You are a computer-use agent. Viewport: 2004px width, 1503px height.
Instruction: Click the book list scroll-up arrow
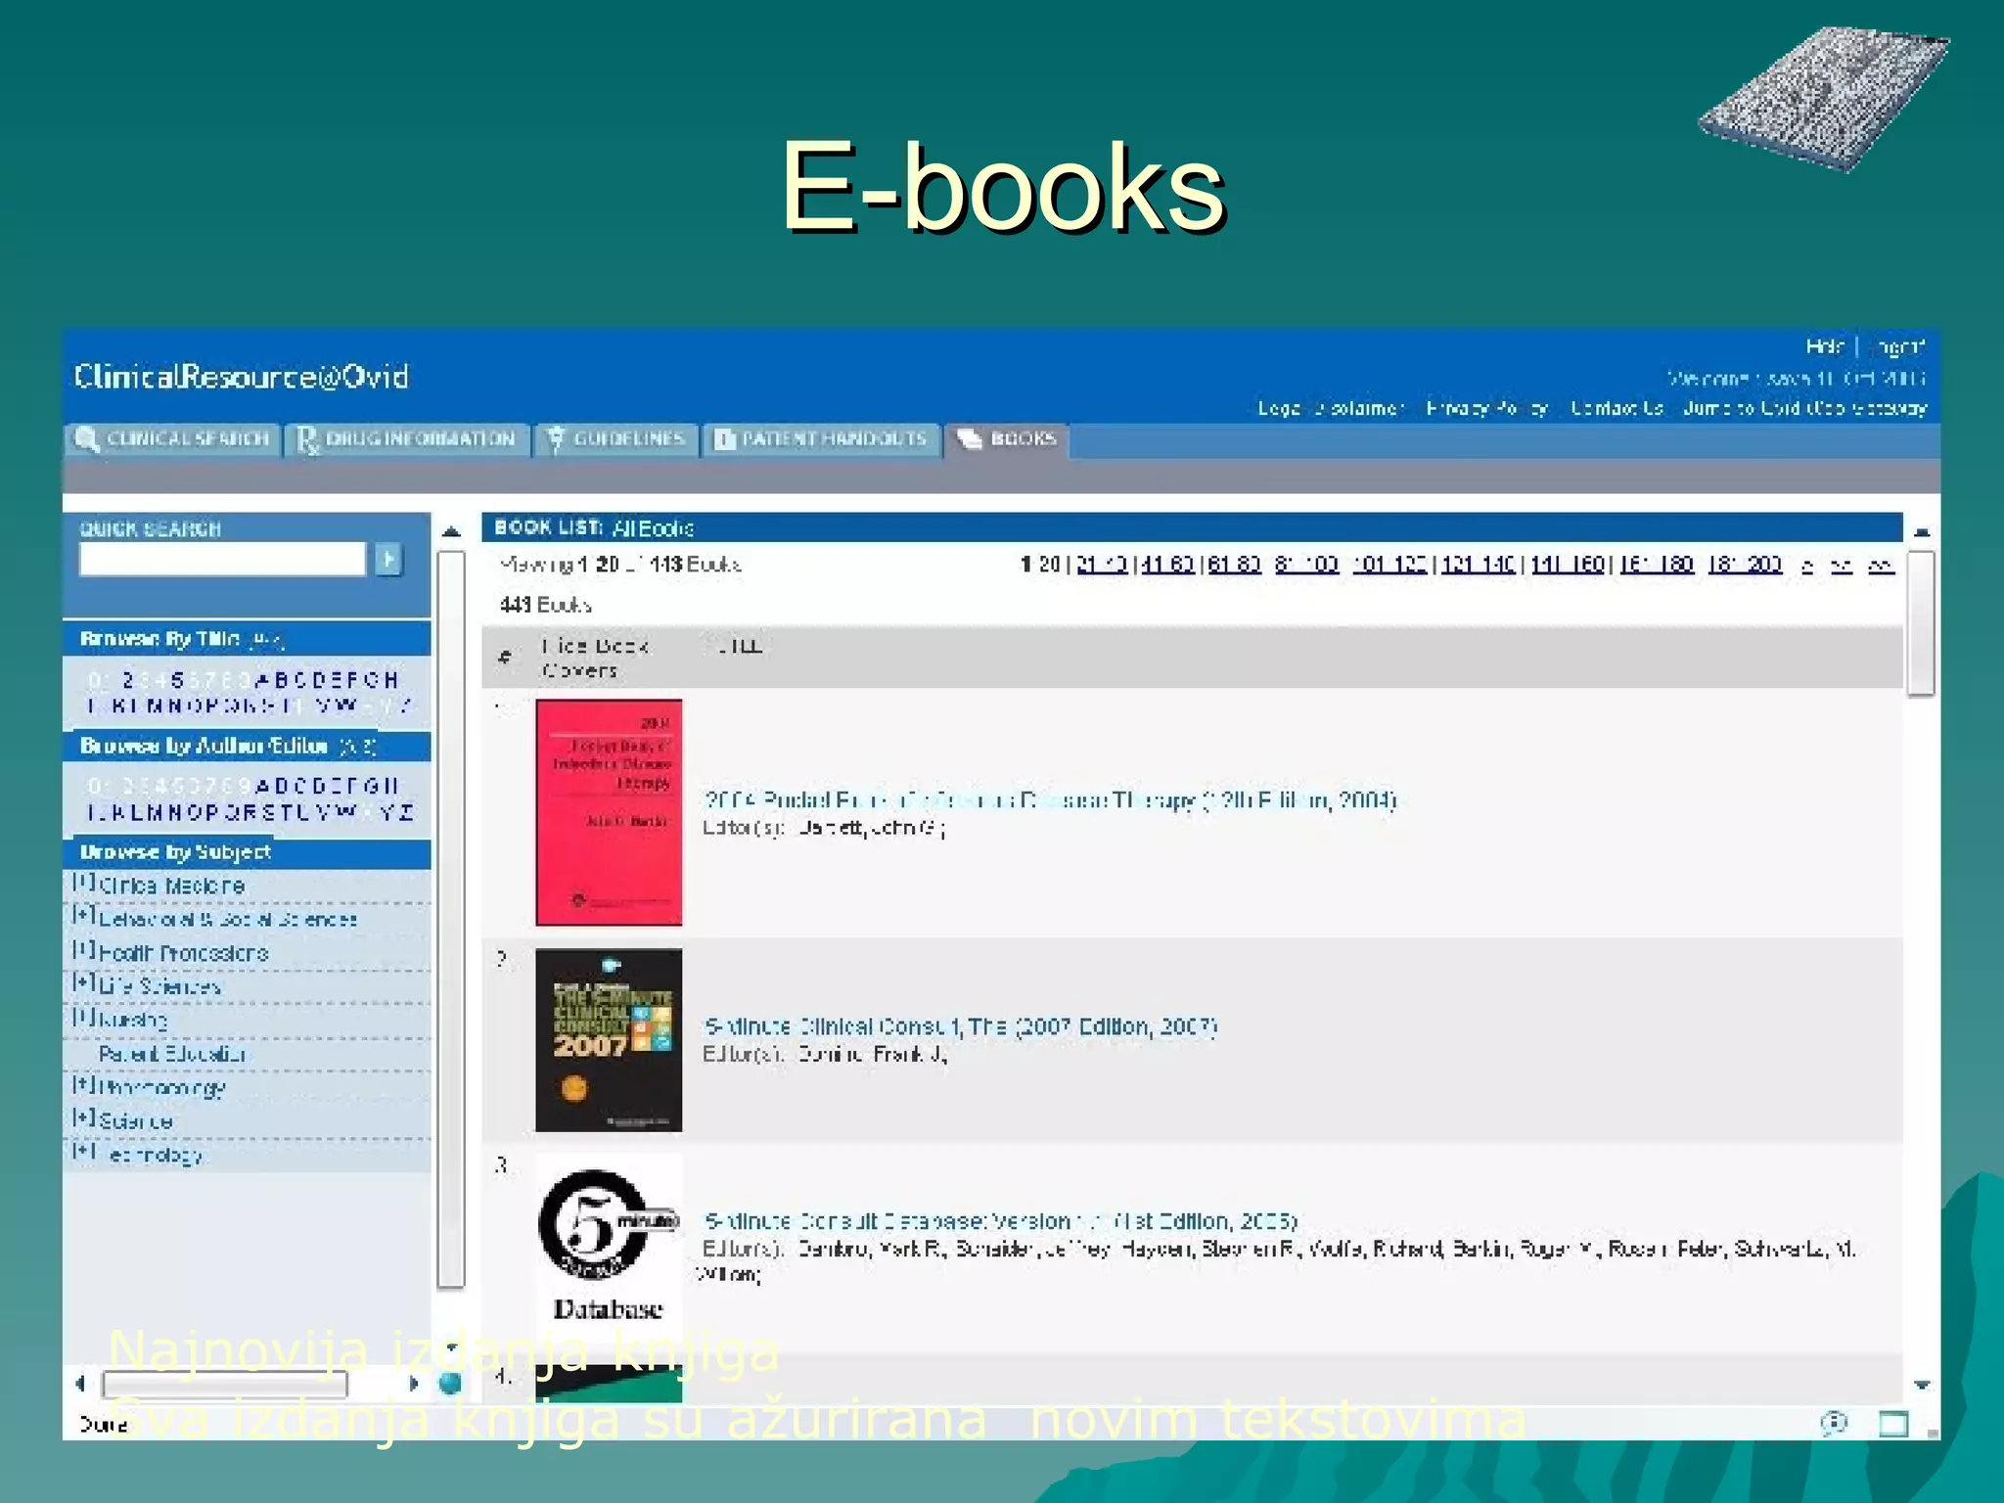click(1922, 532)
